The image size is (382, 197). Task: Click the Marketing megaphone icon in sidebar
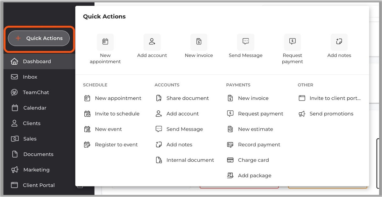tap(14, 170)
